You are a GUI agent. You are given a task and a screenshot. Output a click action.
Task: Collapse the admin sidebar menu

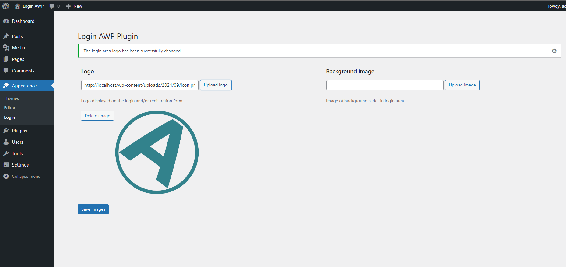click(x=27, y=176)
